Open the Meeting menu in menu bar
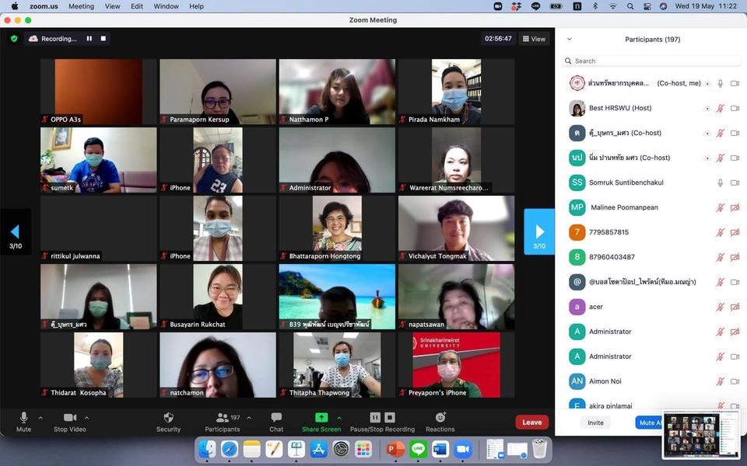 (81, 6)
